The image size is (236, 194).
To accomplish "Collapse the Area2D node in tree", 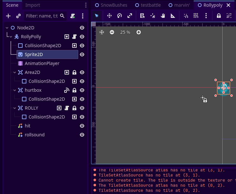I will [x=15, y=72].
